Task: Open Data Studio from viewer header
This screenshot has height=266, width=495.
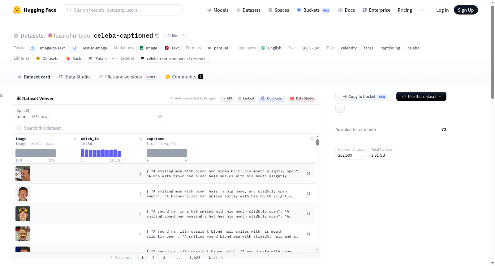Action: click(302, 98)
